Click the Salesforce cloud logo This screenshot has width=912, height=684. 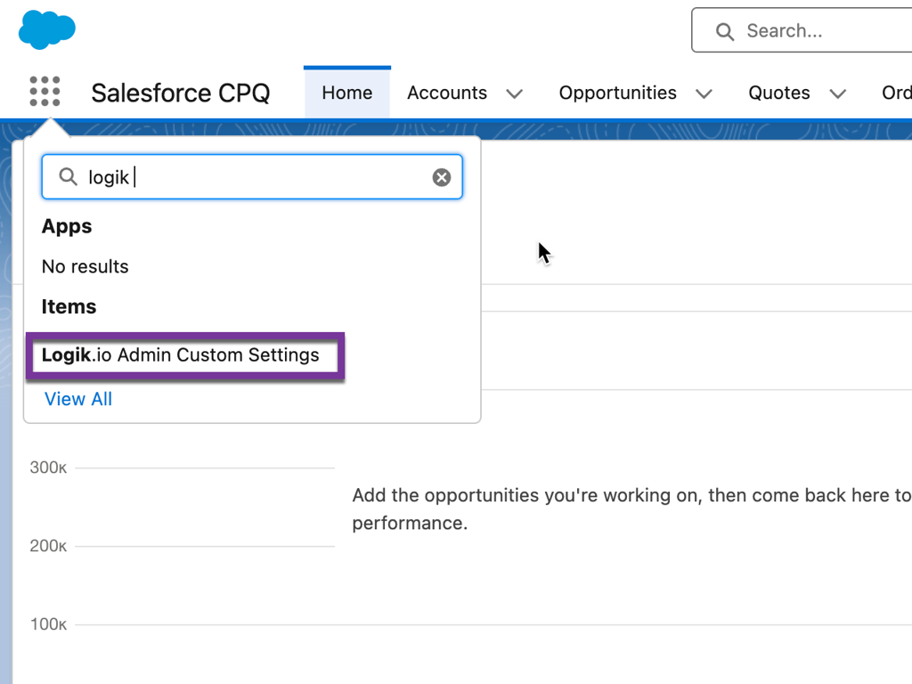tap(47, 29)
